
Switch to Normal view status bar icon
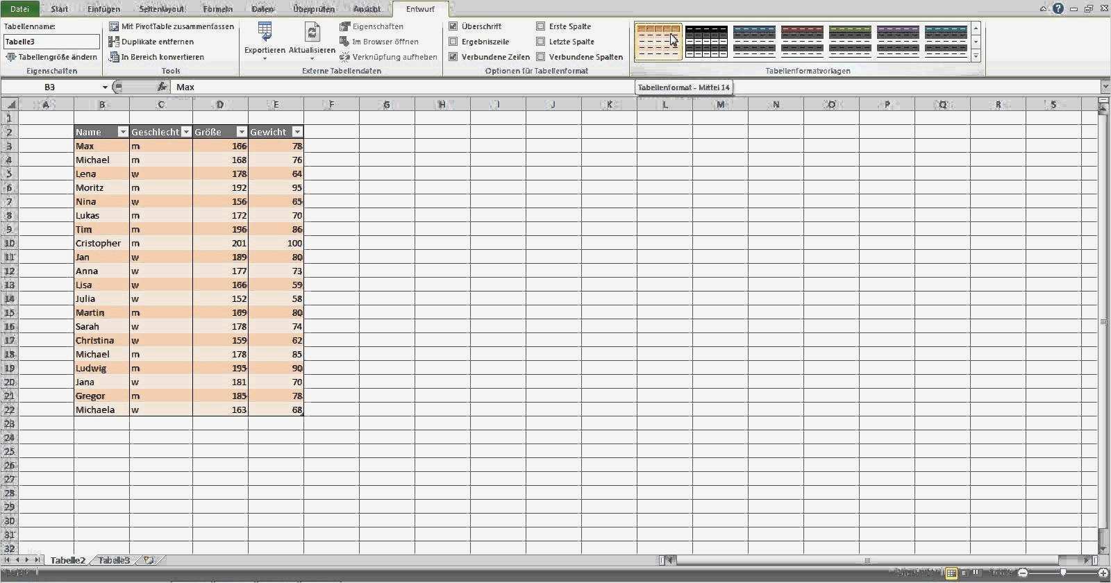[x=951, y=573]
